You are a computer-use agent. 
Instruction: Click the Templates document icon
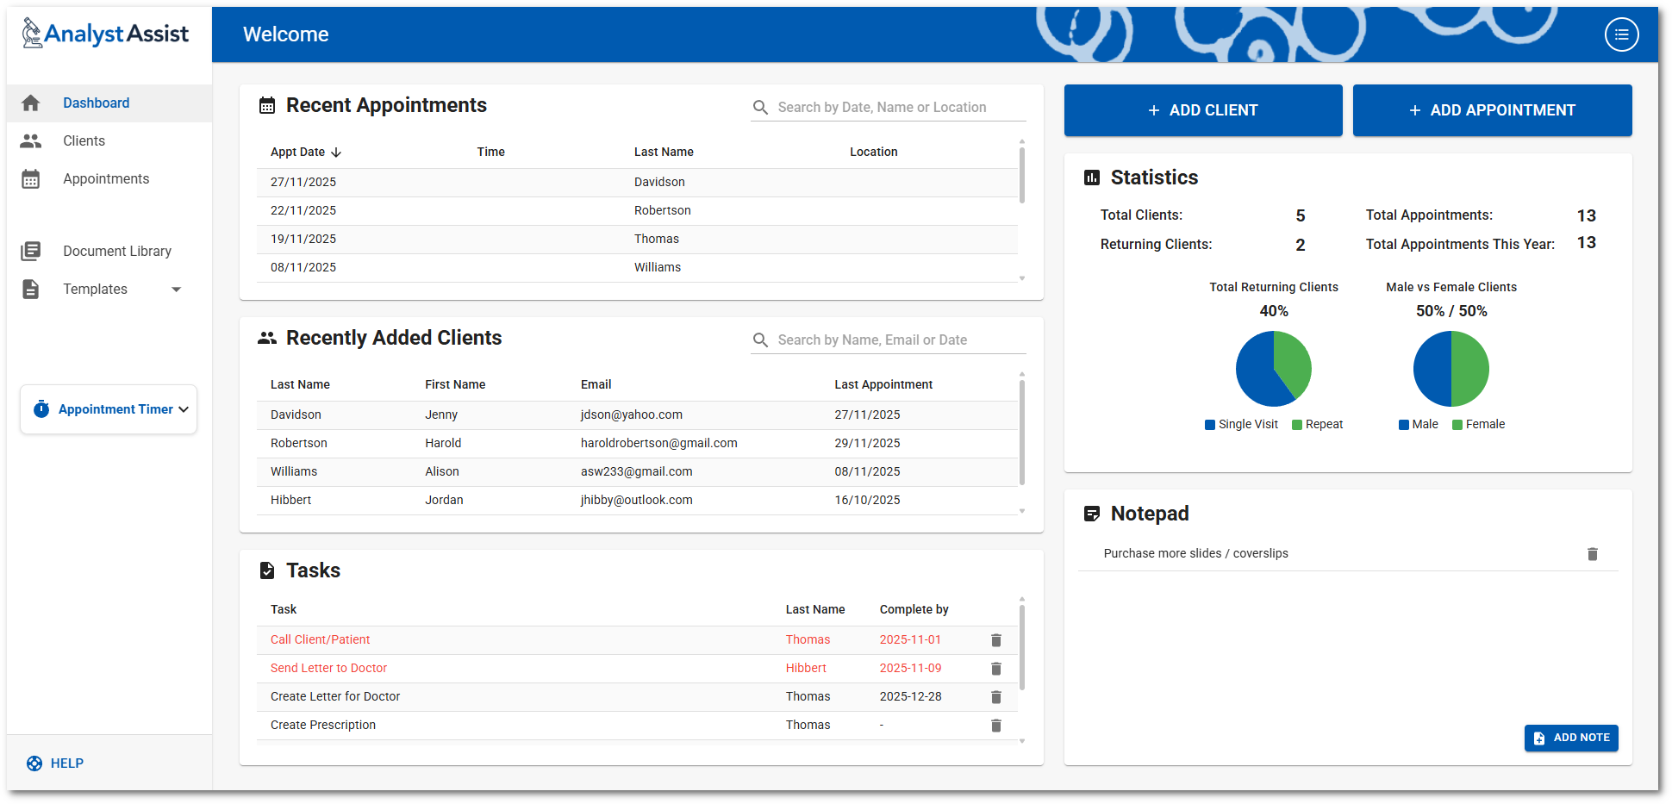[31, 289]
